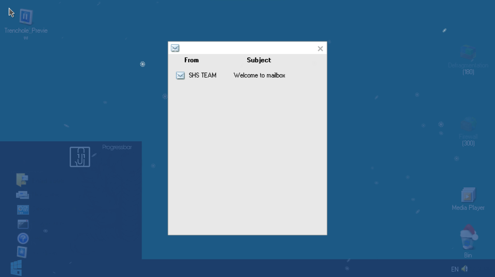Click the snowflake monitor shutdown icon
The image size is (495, 277).
(x=22, y=252)
